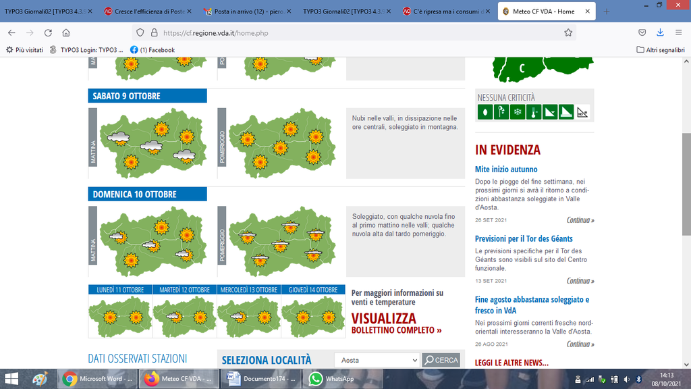Click the snowflake criticality icon
This screenshot has height=389, width=691.
click(518, 112)
